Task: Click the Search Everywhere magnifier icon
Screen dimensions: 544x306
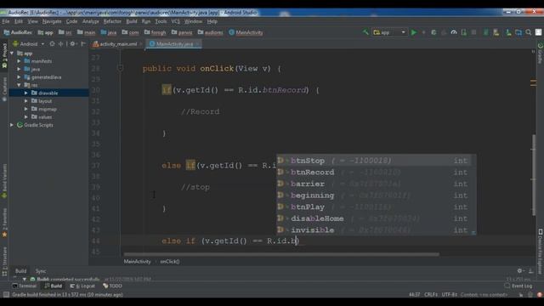Action: pyautogui.click(x=529, y=32)
